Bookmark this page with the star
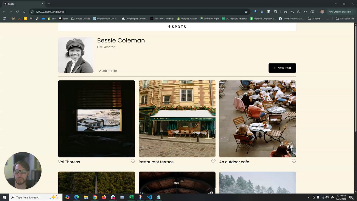Viewport: 357px width, 201px height. click(x=246, y=12)
